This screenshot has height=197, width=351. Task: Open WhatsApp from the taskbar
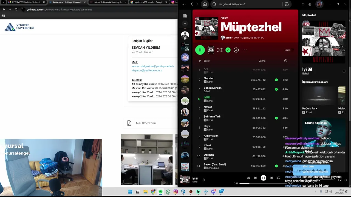tap(168, 192)
